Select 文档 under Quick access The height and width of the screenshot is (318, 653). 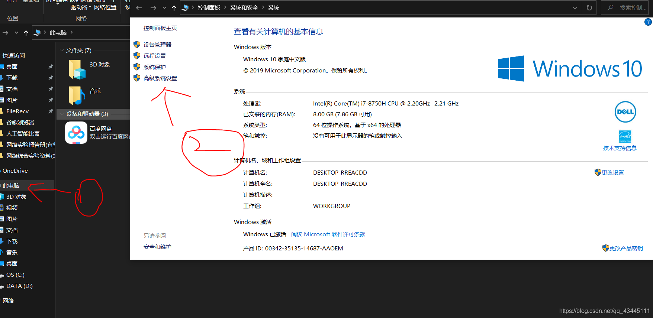tap(12, 89)
